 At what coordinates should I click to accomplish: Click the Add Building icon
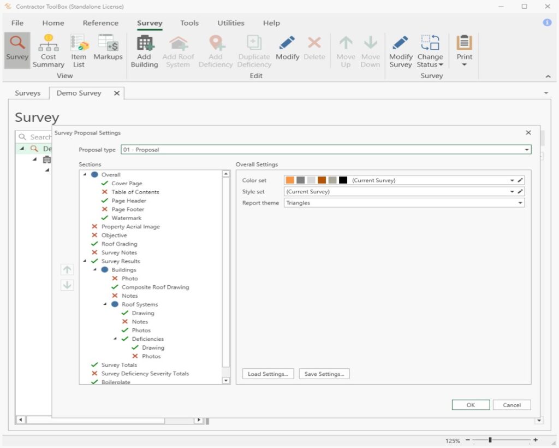[144, 44]
